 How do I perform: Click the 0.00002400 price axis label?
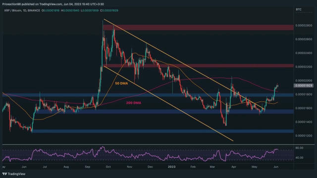(304, 53)
